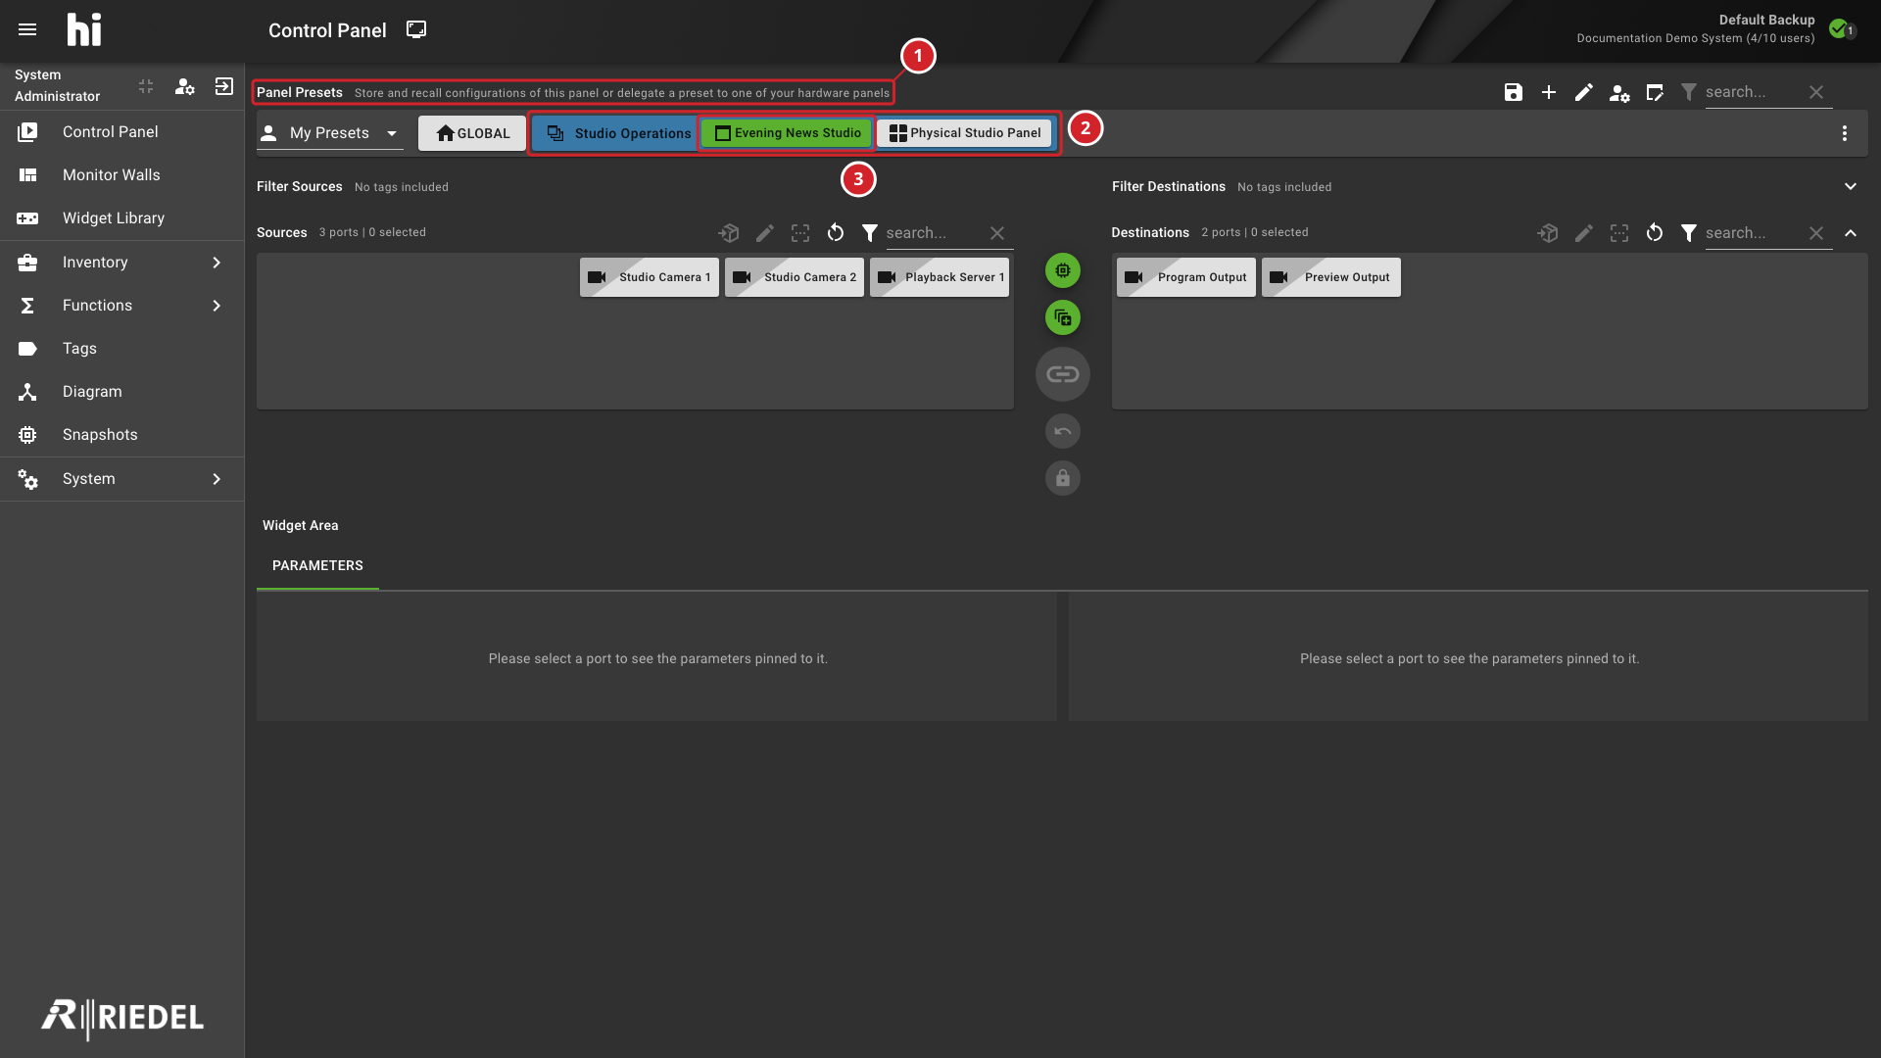Expand the Filter Destinations chevron
This screenshot has width=1881, height=1058.
tap(1851, 186)
